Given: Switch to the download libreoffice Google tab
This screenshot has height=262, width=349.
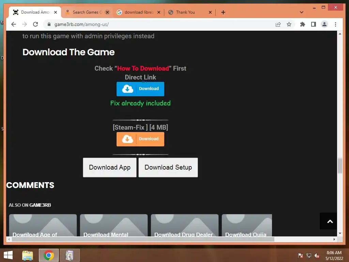Looking at the screenshot, I should click(x=139, y=12).
